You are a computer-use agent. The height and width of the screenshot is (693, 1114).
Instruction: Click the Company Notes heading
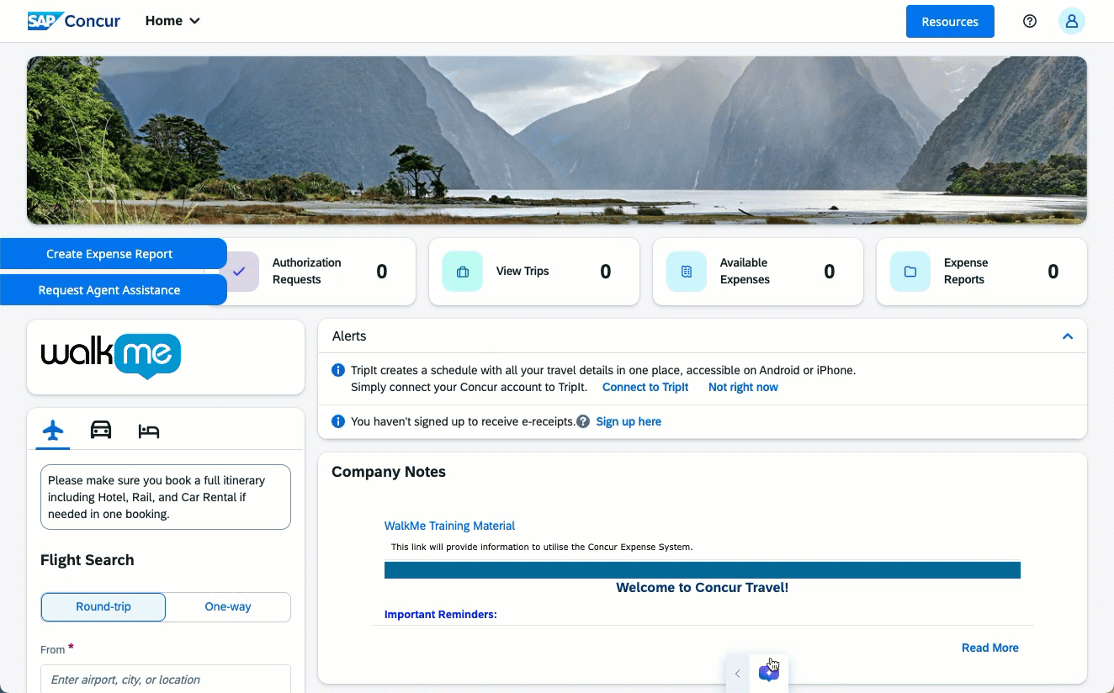(389, 472)
